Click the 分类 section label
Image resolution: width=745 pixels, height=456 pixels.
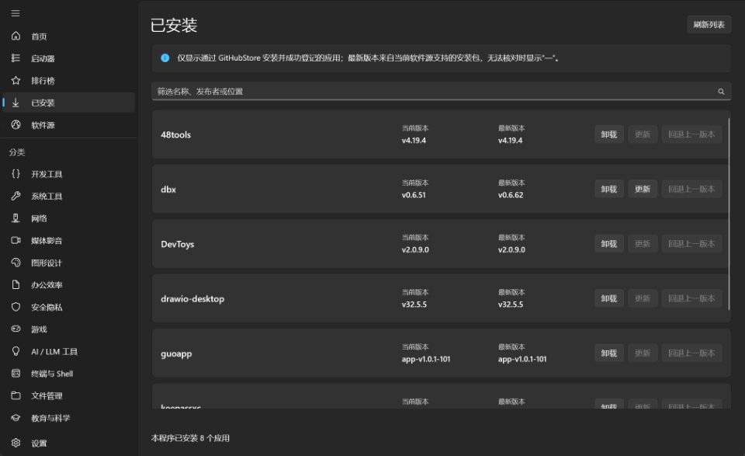(17, 152)
